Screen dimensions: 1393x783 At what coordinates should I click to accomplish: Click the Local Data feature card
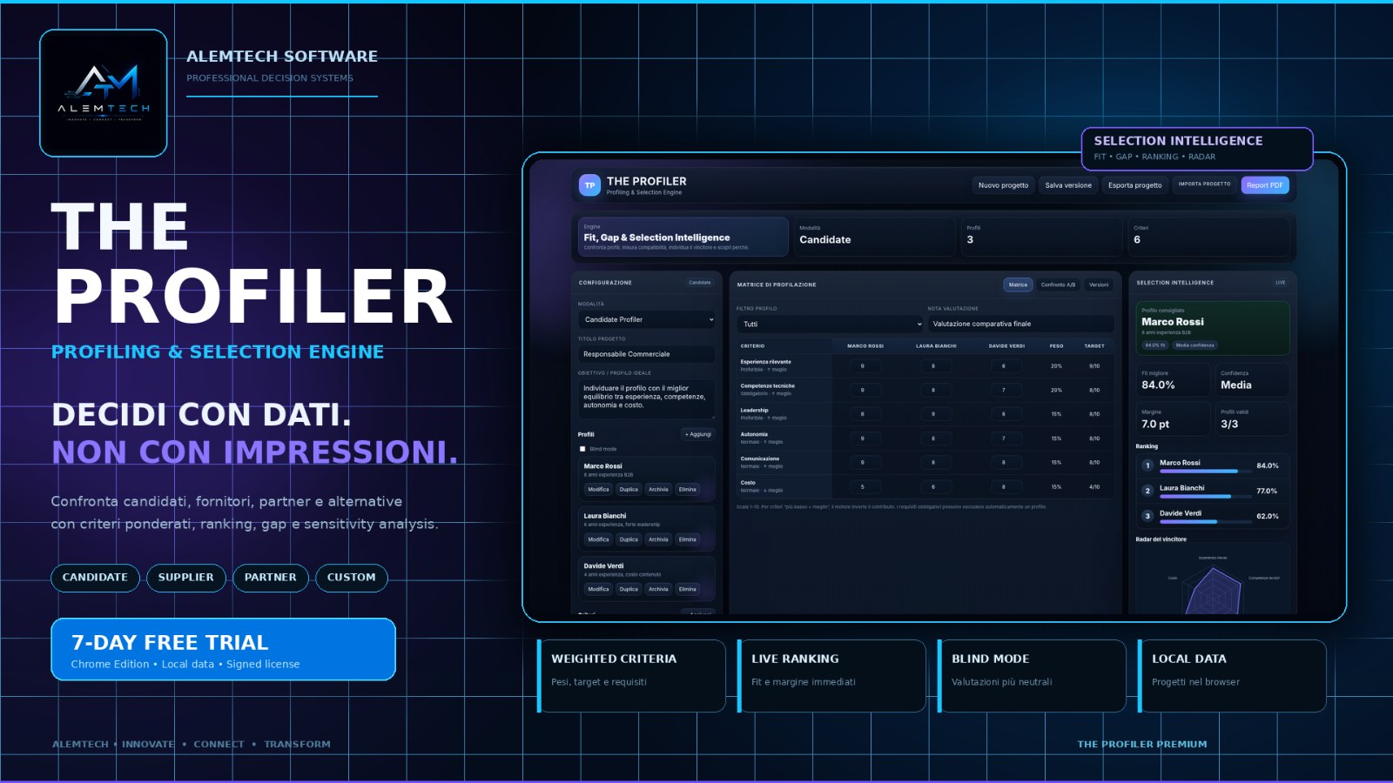click(x=1232, y=676)
